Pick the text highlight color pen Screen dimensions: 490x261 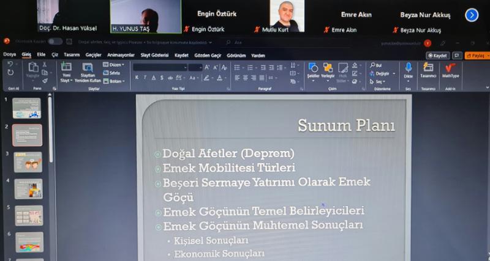pyautogui.click(x=206, y=78)
